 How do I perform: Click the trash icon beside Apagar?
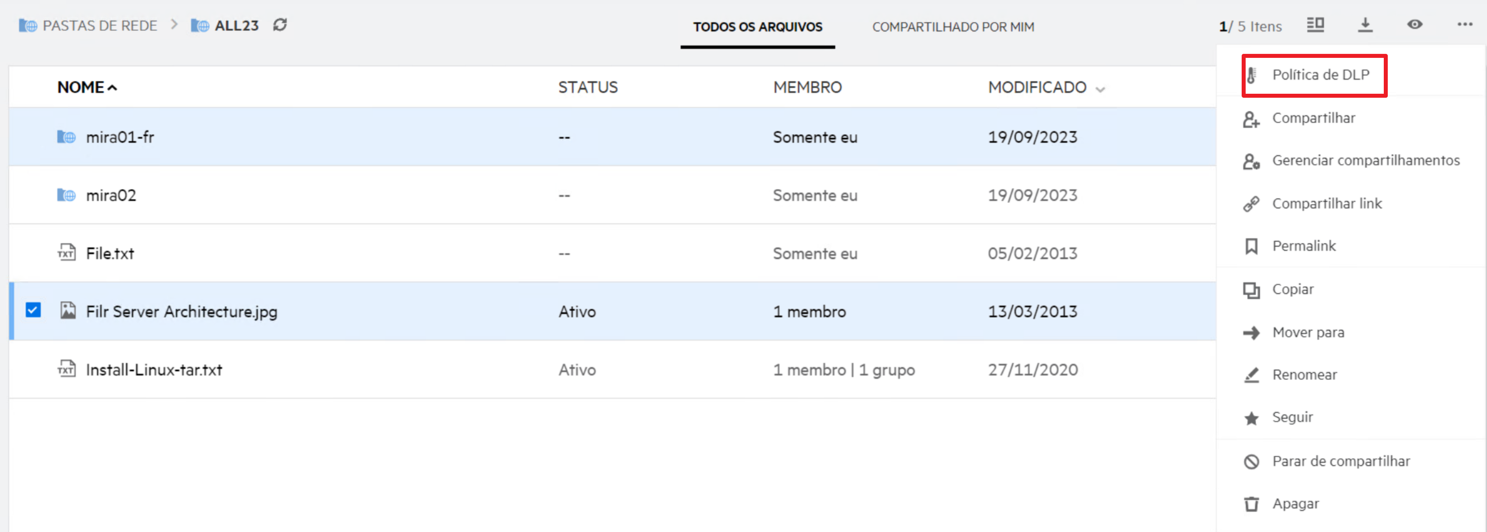[1251, 504]
